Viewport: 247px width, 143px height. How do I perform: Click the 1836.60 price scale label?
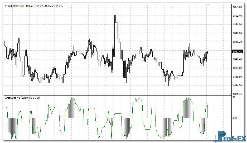coord(237,77)
